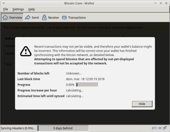Maximize the Bitcoin Core window
The height and width of the screenshot is (132, 170).
[x=161, y=3]
